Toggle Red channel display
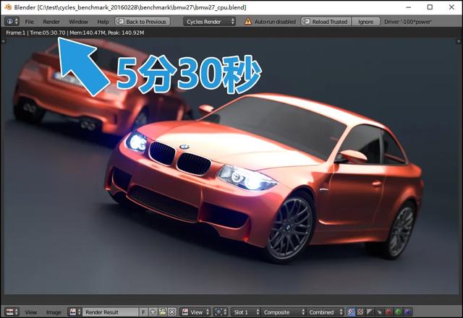The height and width of the screenshot is (318, 463). [388, 311]
